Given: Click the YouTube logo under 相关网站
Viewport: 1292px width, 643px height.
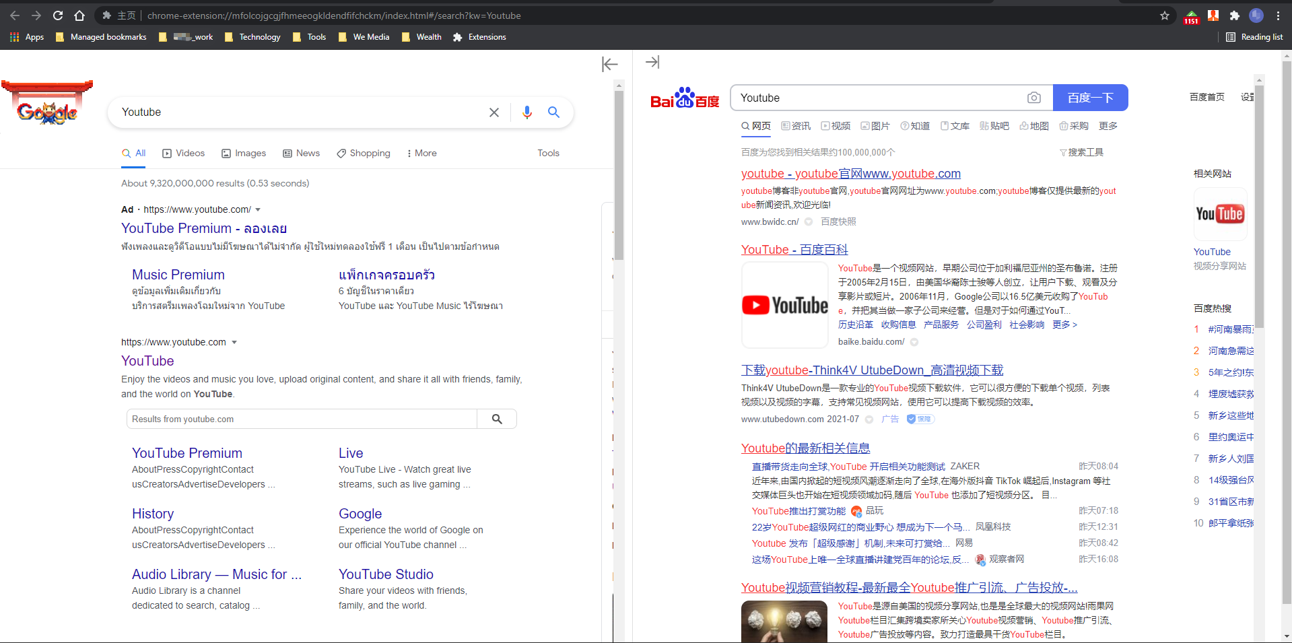Looking at the screenshot, I should (1220, 214).
